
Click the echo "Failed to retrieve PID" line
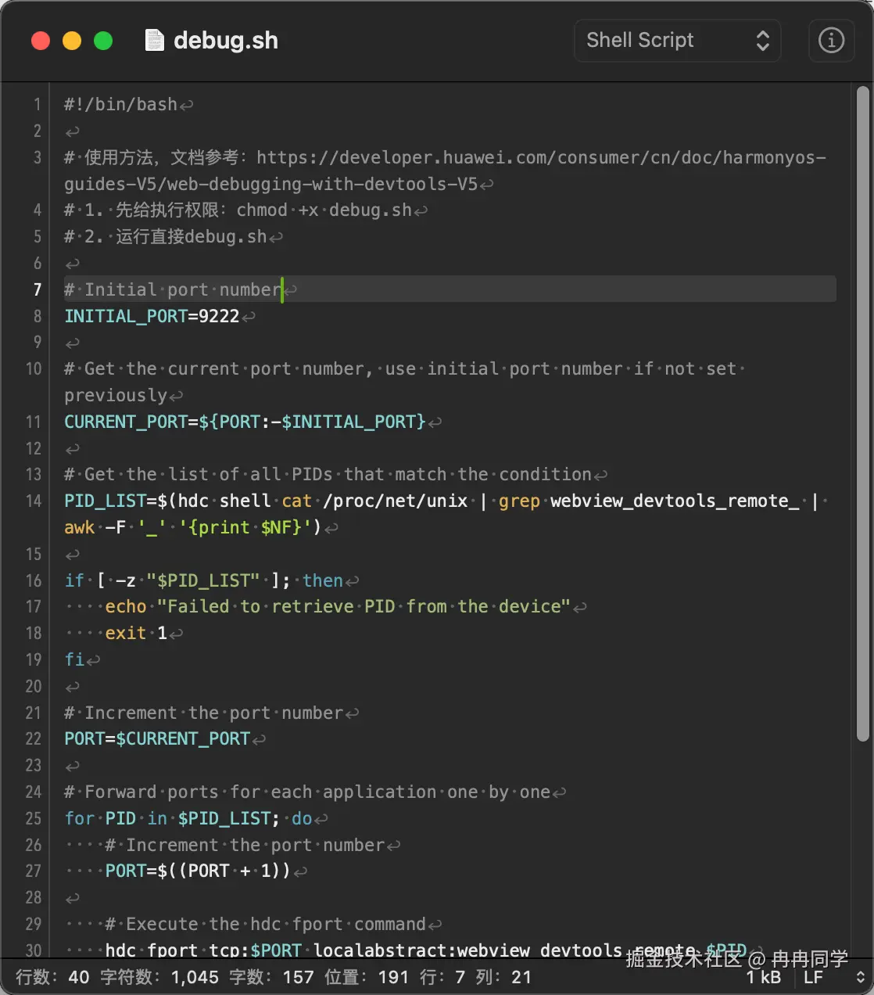click(x=338, y=606)
